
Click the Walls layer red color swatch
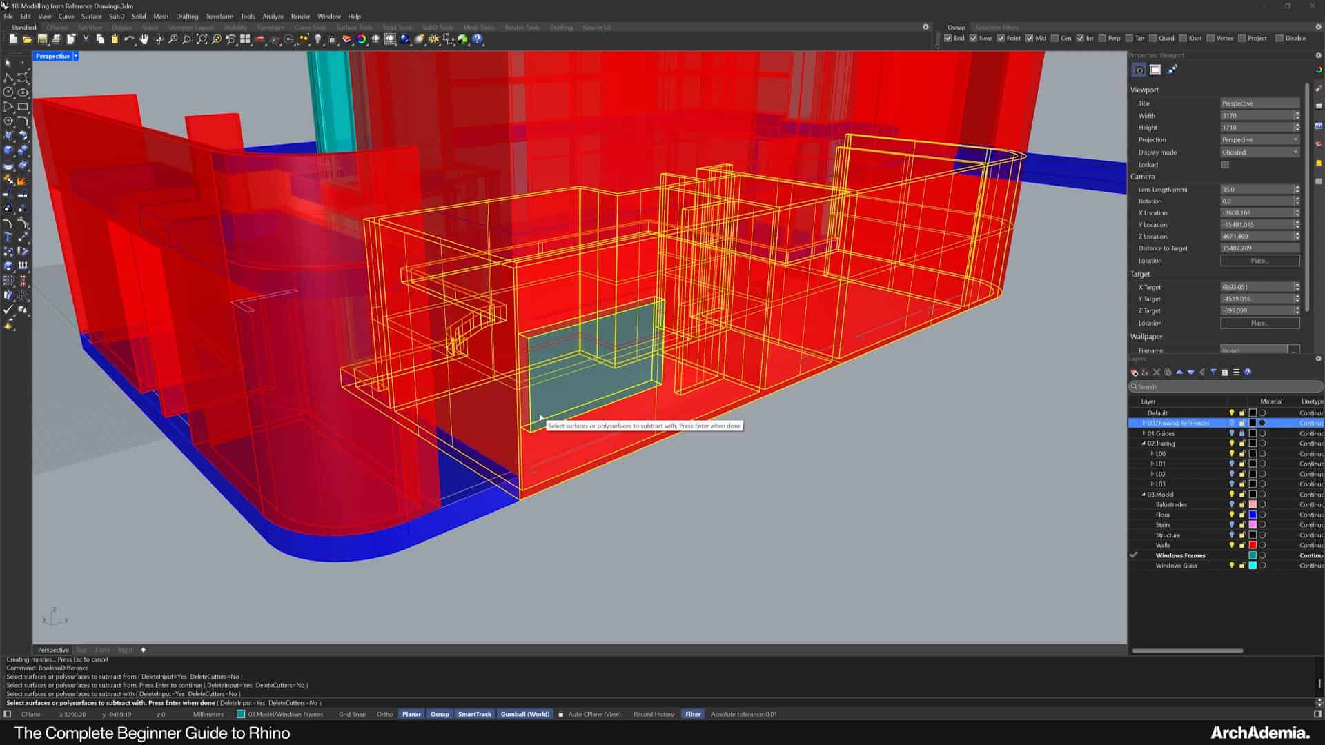(1253, 545)
